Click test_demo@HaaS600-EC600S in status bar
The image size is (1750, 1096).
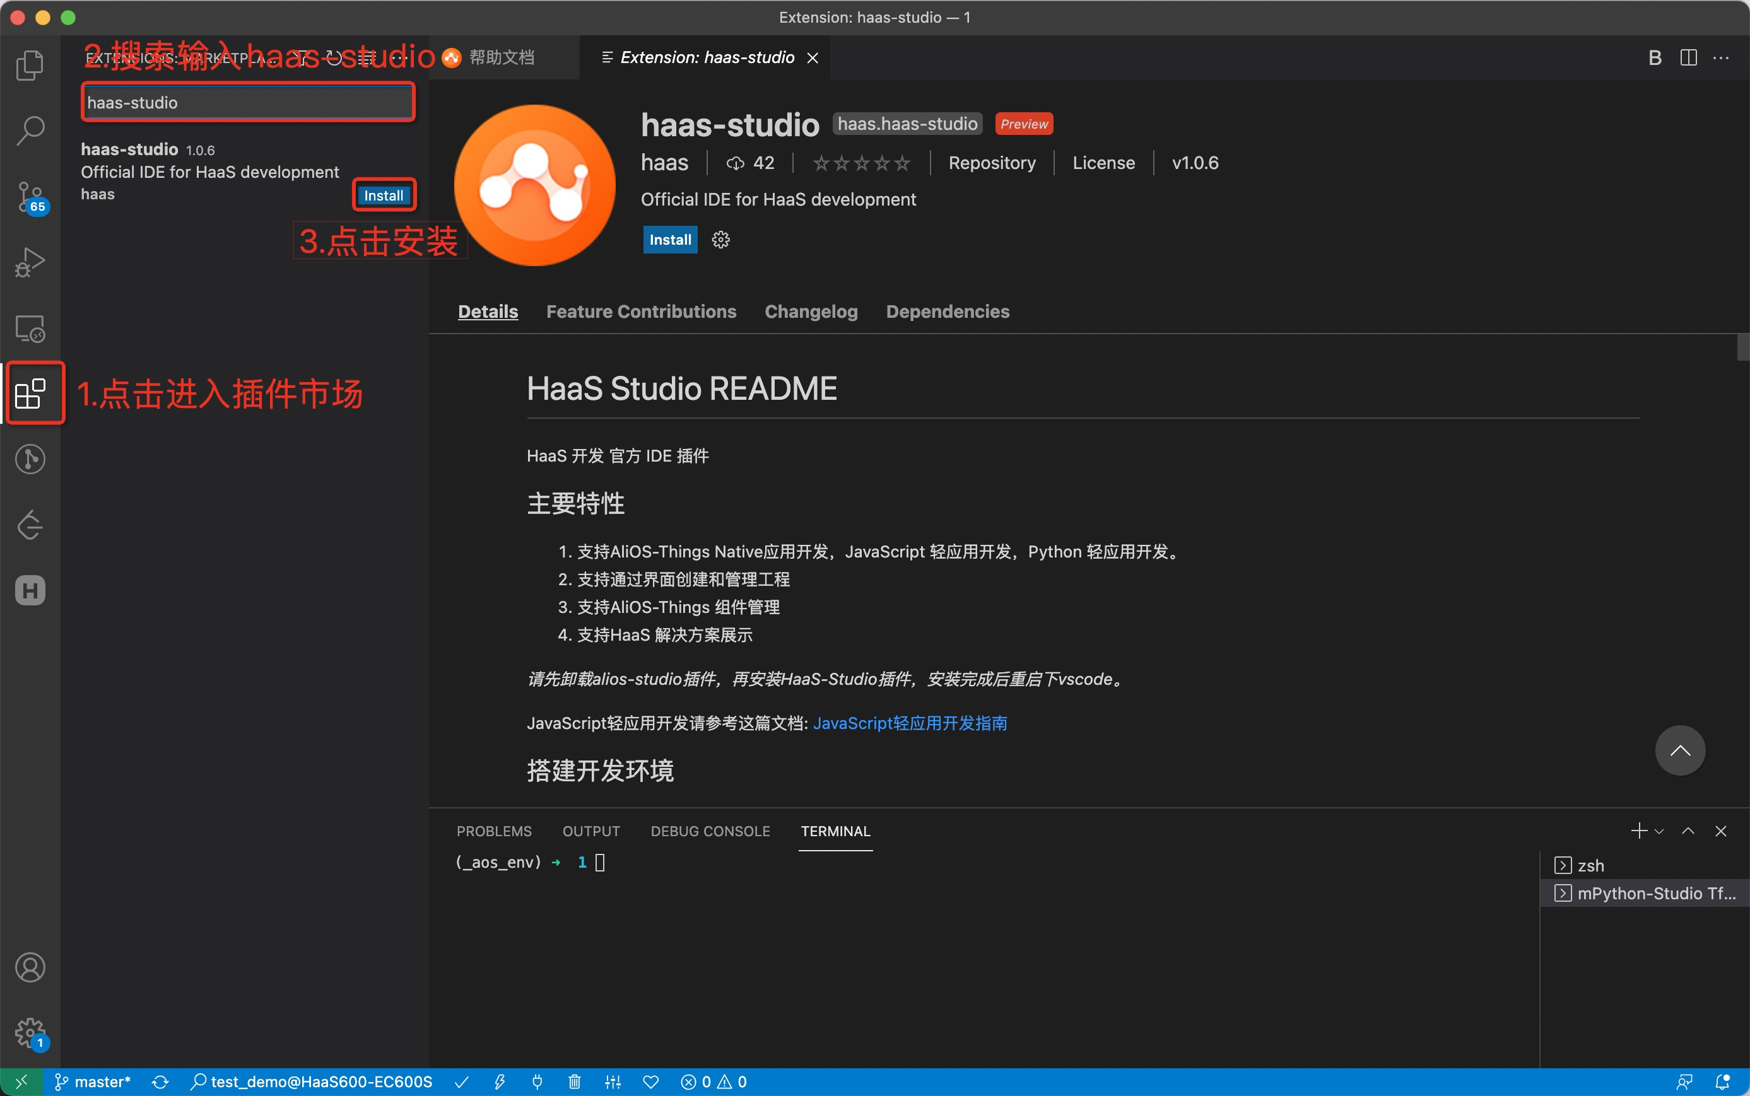coord(312,1082)
